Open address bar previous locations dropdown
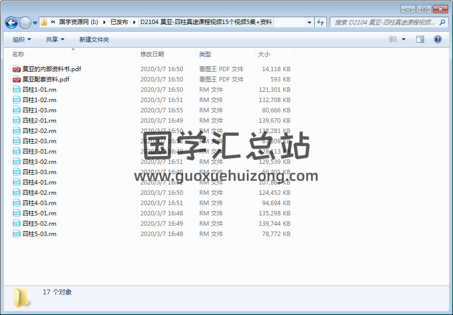 [x=309, y=22]
